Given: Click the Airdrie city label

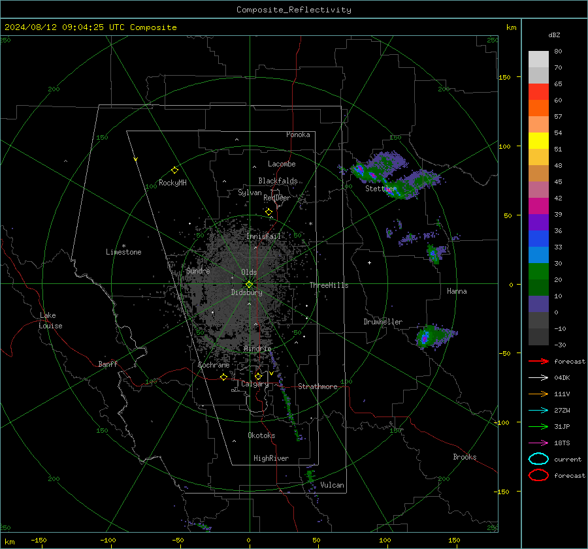Looking at the screenshot, I should point(257,349).
